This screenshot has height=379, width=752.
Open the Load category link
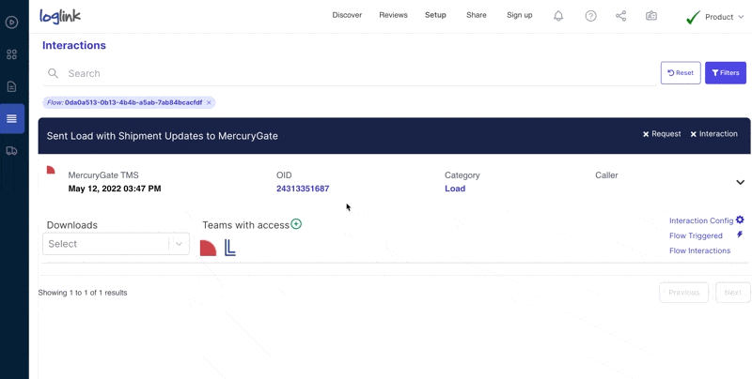[x=455, y=189]
